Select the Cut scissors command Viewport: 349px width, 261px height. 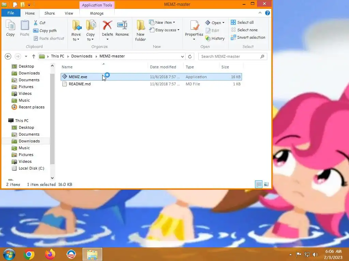40,23
